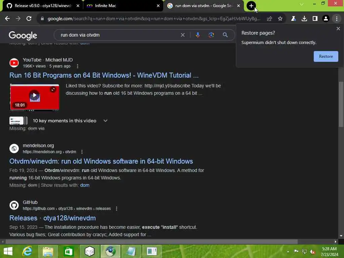This screenshot has height=258, width=344.
Task: Click the horizontal scrollbar at the page bottom
Action: click(x=152, y=242)
